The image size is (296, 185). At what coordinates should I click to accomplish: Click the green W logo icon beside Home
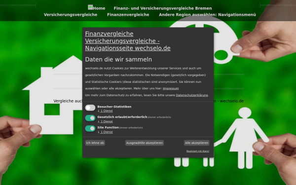90,7
